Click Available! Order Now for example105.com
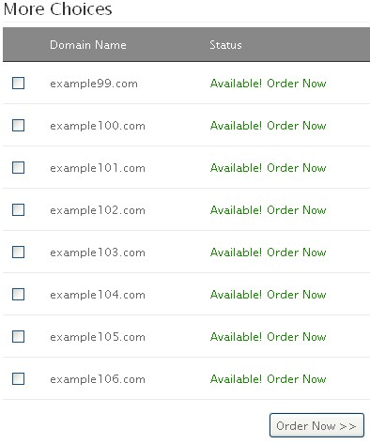The height and width of the screenshot is (444, 370). [x=269, y=337]
